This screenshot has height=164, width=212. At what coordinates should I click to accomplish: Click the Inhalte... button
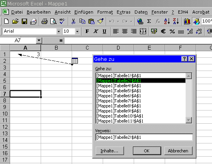coord(110,151)
